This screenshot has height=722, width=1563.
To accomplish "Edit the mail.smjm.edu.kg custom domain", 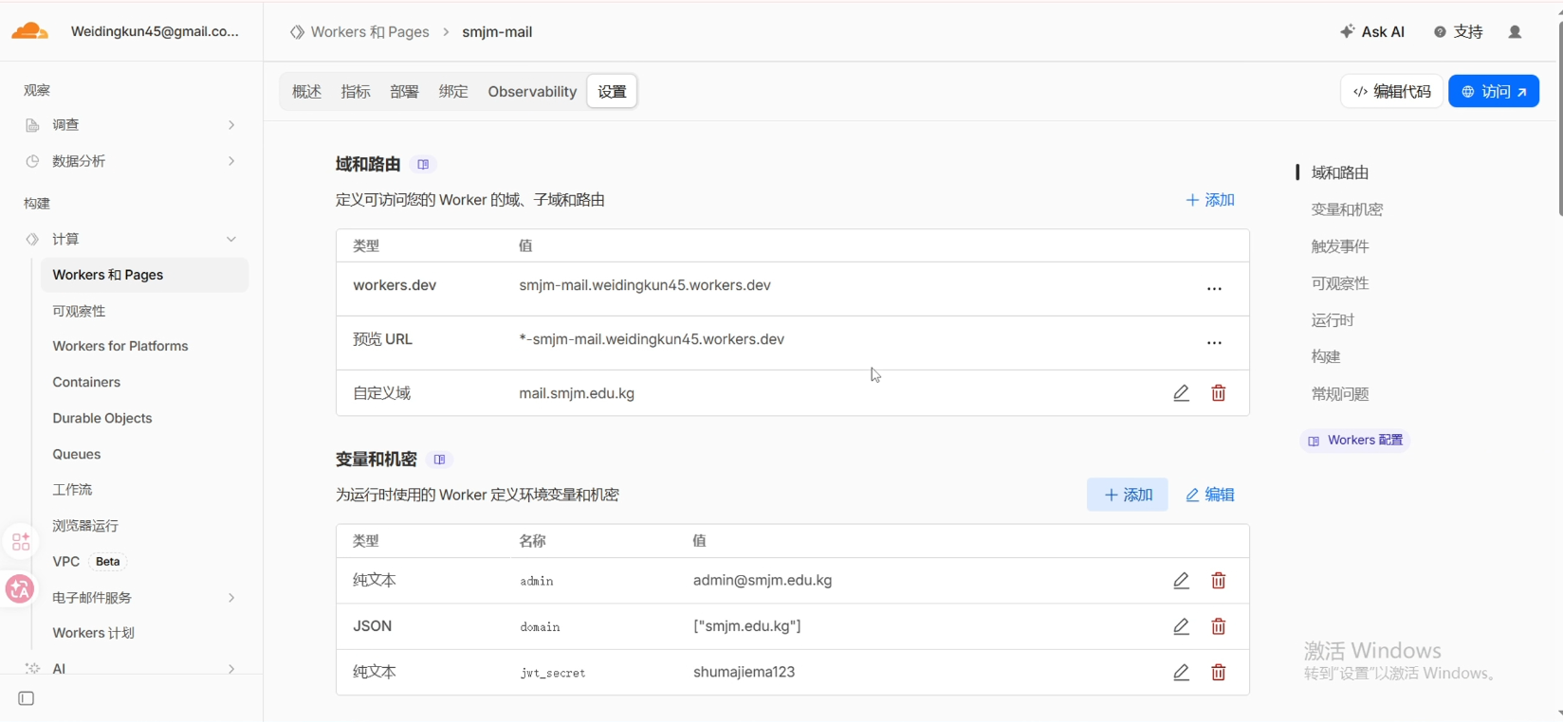I will pos(1181,393).
